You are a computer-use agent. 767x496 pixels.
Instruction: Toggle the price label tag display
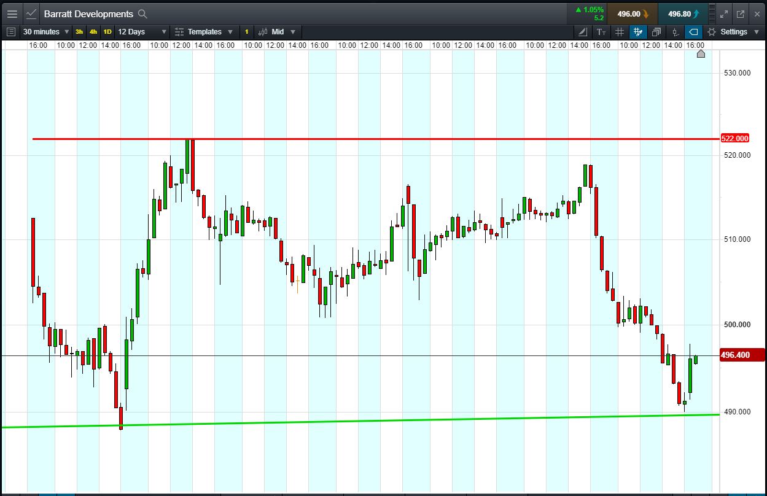693,32
